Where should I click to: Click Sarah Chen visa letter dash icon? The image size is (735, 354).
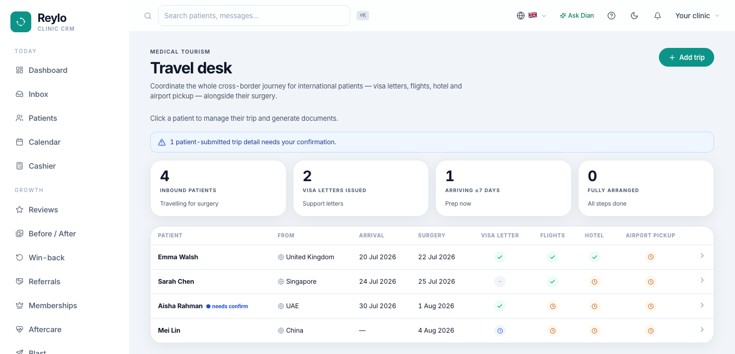pyautogui.click(x=500, y=282)
